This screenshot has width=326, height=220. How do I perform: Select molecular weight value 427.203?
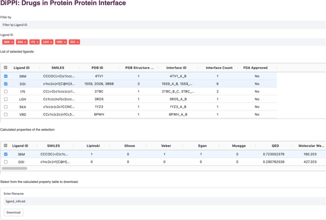click(310, 162)
